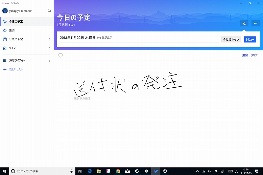Click the taskbar microphone icon
This screenshot has height=175, width=263.
[71, 171]
